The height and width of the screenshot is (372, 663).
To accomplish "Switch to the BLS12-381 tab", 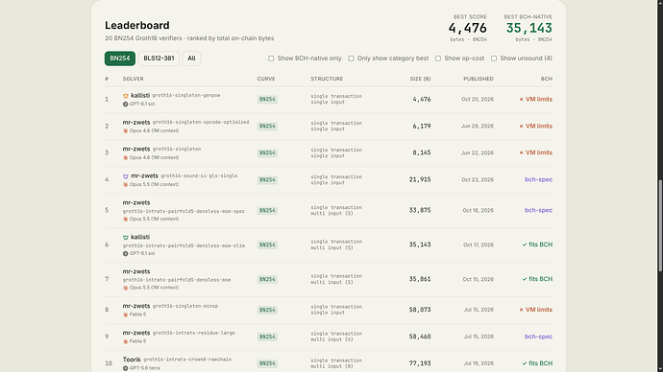I will click(159, 58).
